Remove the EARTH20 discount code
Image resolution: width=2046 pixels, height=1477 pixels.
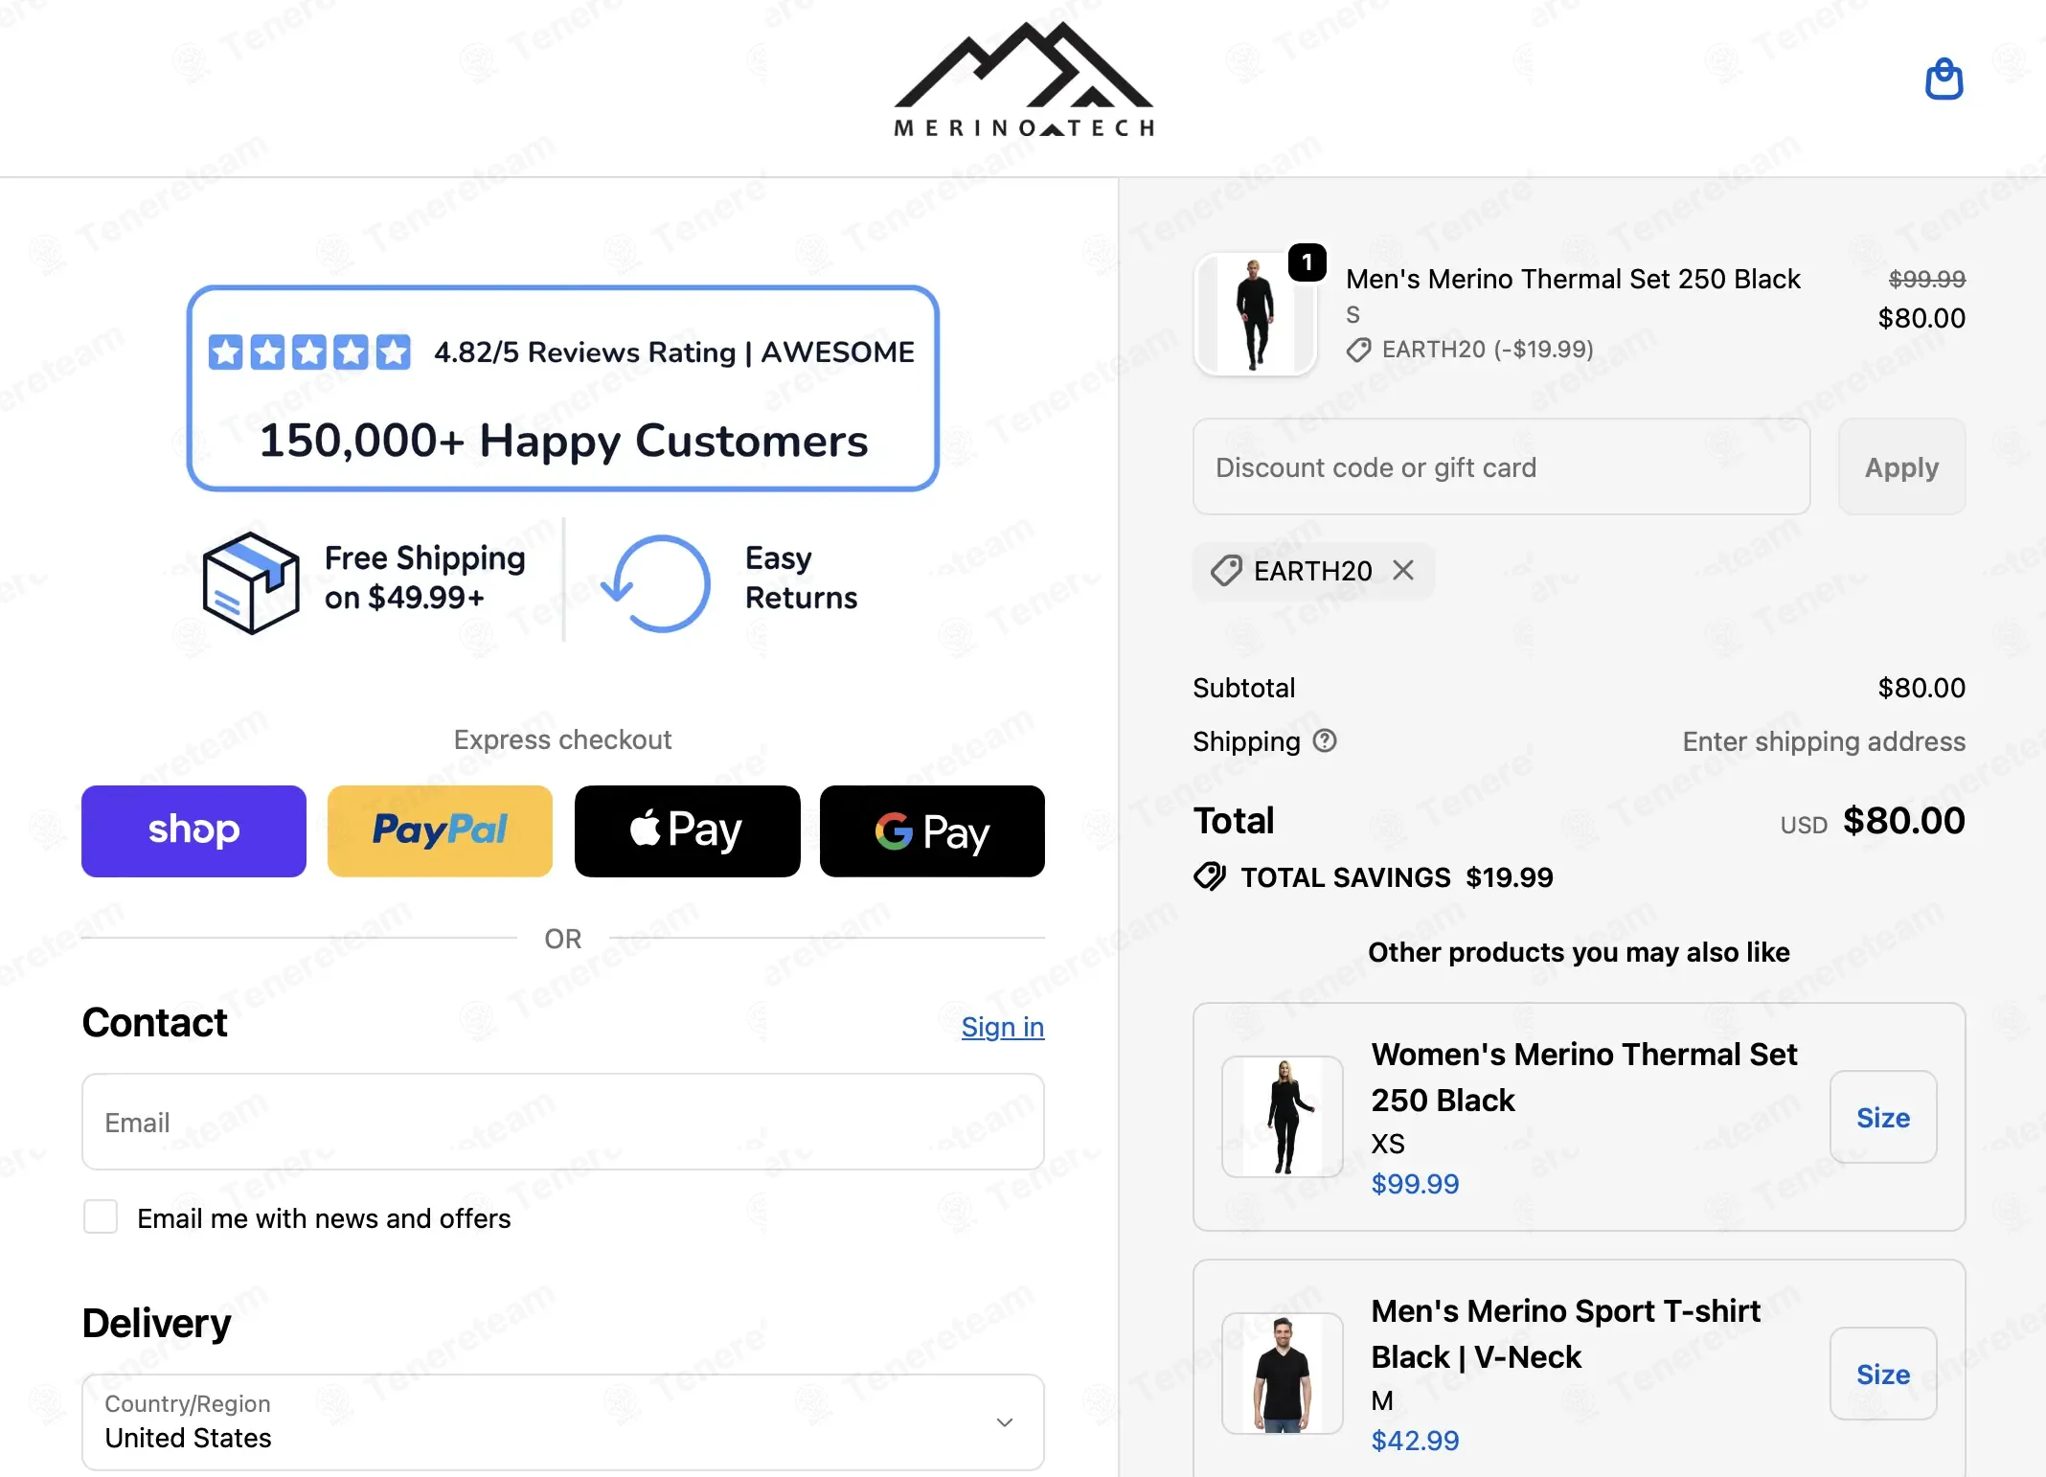coord(1403,571)
